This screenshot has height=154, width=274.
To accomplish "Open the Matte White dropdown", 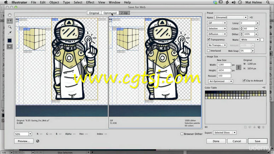I will (x=250, y=40).
